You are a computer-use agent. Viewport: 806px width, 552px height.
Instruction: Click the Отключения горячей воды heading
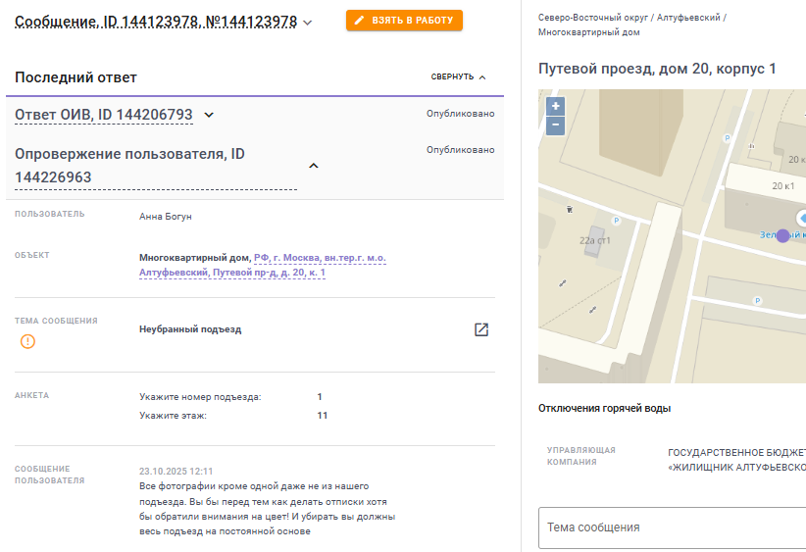[604, 408]
